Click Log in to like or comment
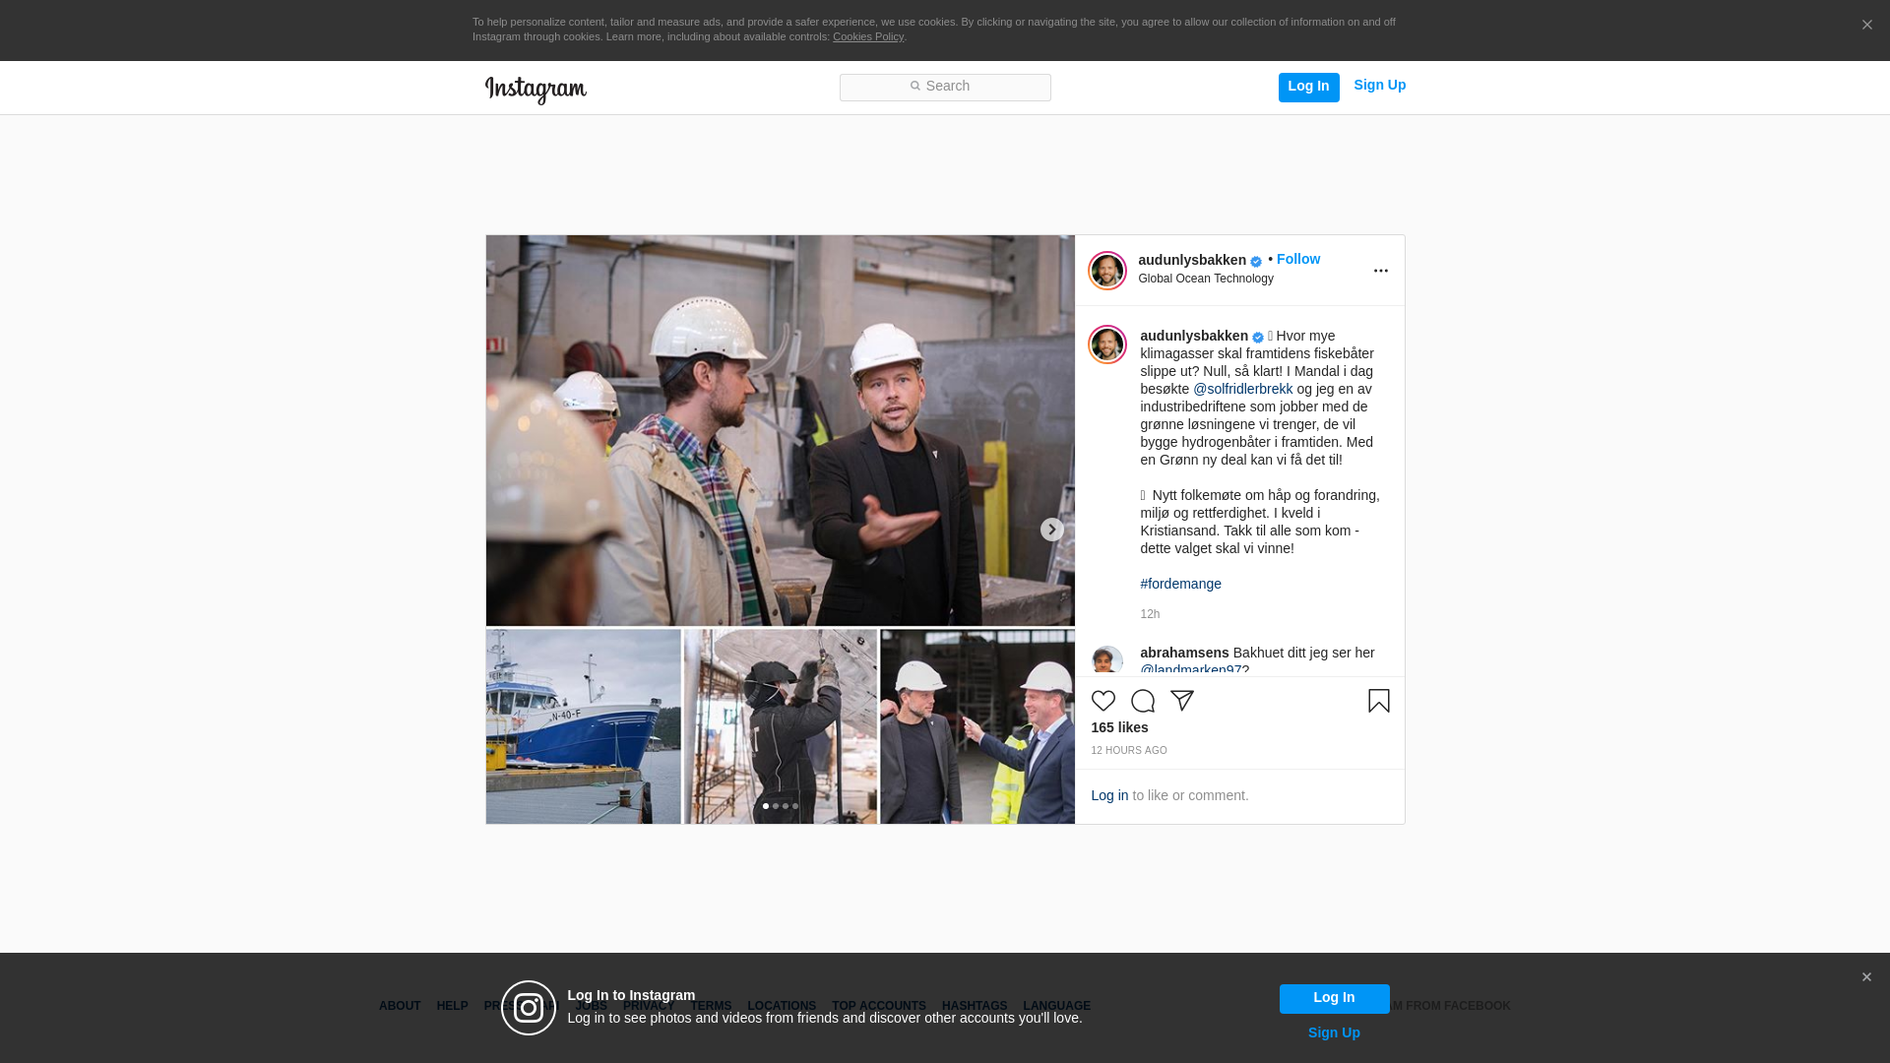The image size is (1890, 1063). (1109, 795)
